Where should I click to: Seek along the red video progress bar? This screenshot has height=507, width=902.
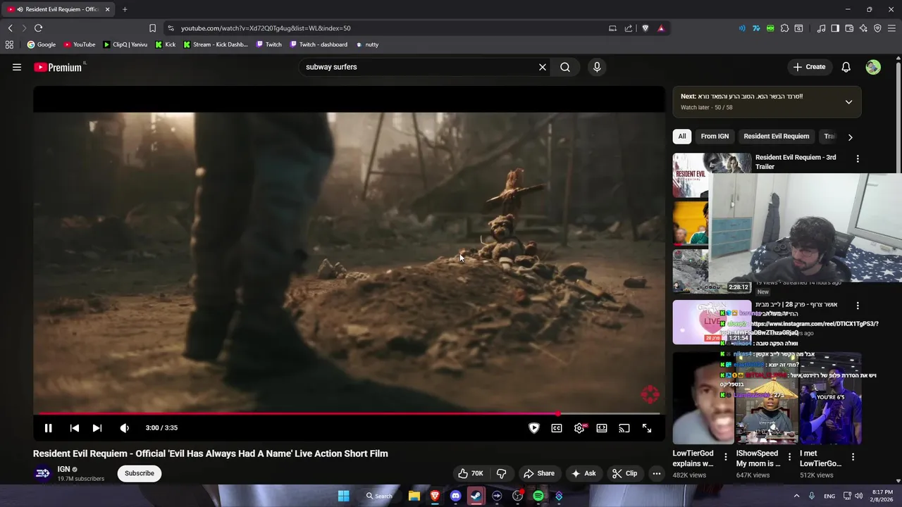[x=349, y=414]
